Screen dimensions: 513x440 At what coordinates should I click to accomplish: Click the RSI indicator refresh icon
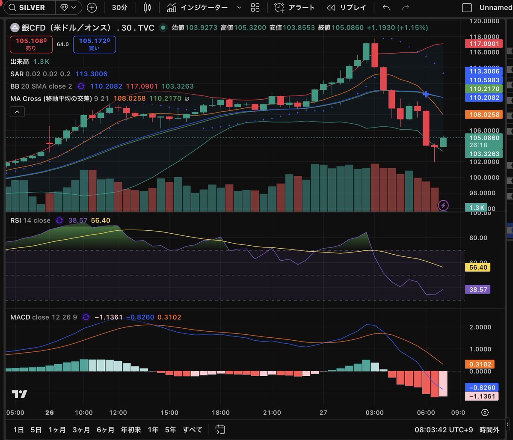[59, 220]
